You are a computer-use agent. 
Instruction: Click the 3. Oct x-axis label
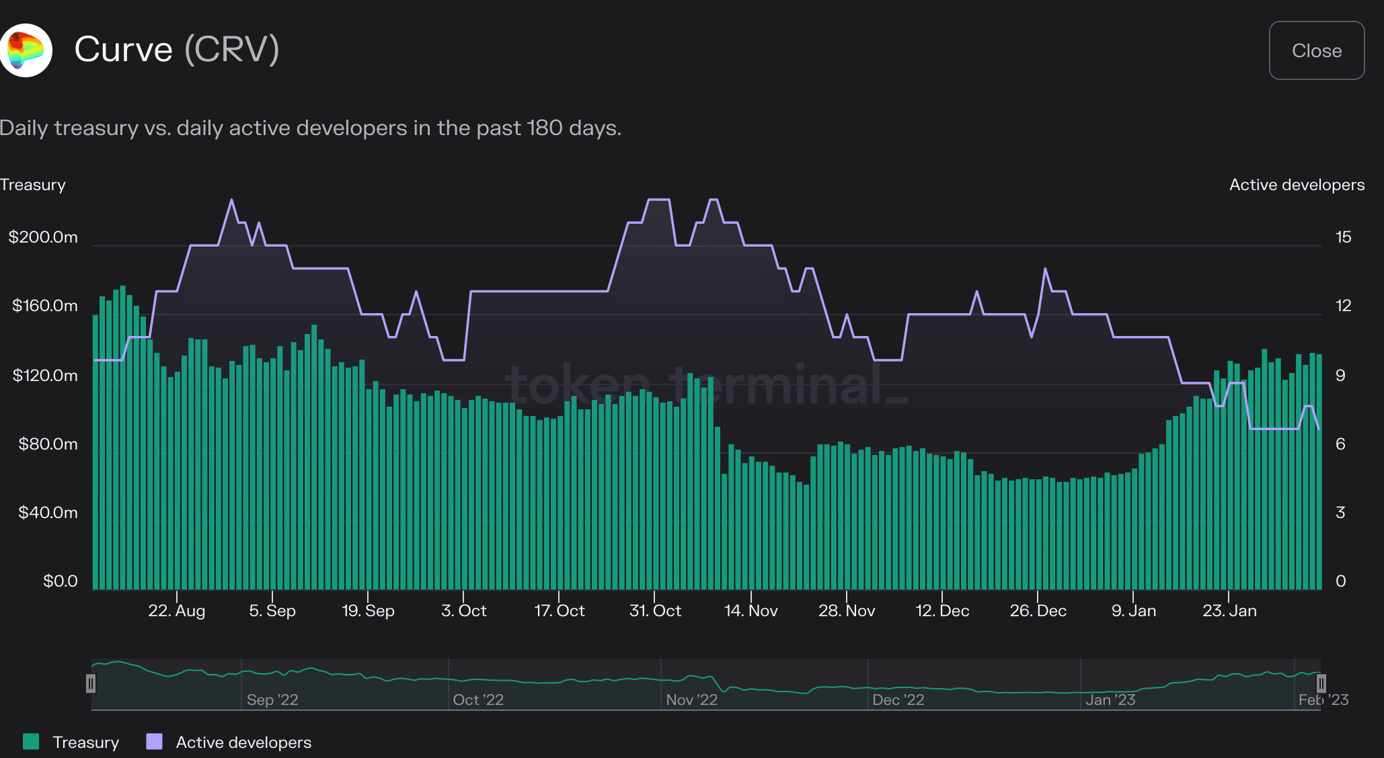click(x=463, y=611)
